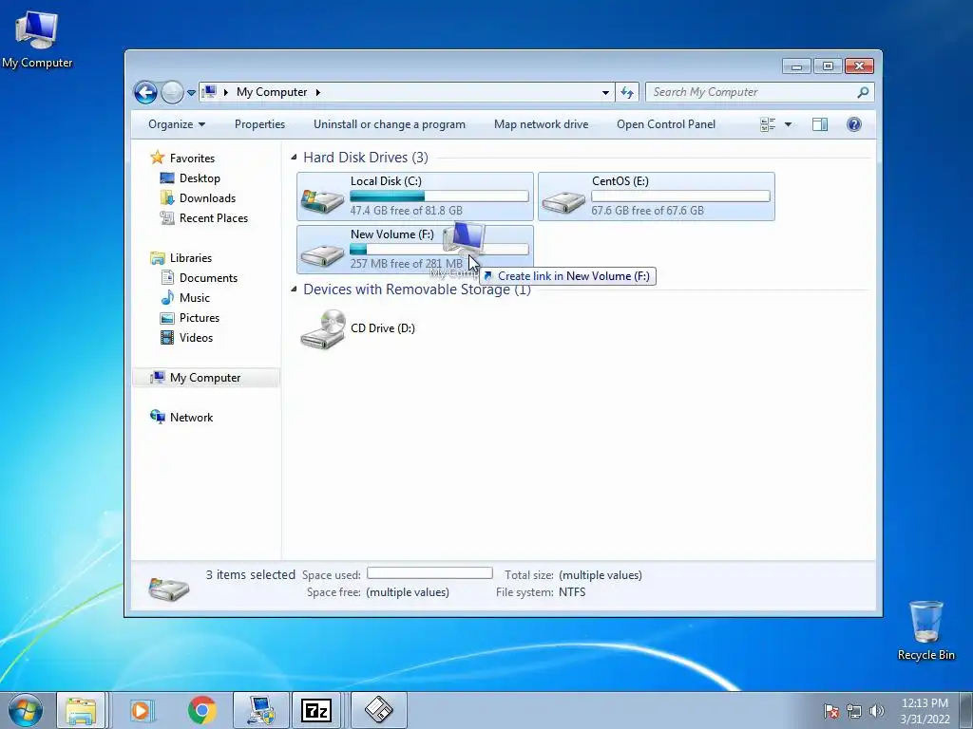Open Pictures library
Image resolution: width=973 pixels, height=729 pixels.
190,317
